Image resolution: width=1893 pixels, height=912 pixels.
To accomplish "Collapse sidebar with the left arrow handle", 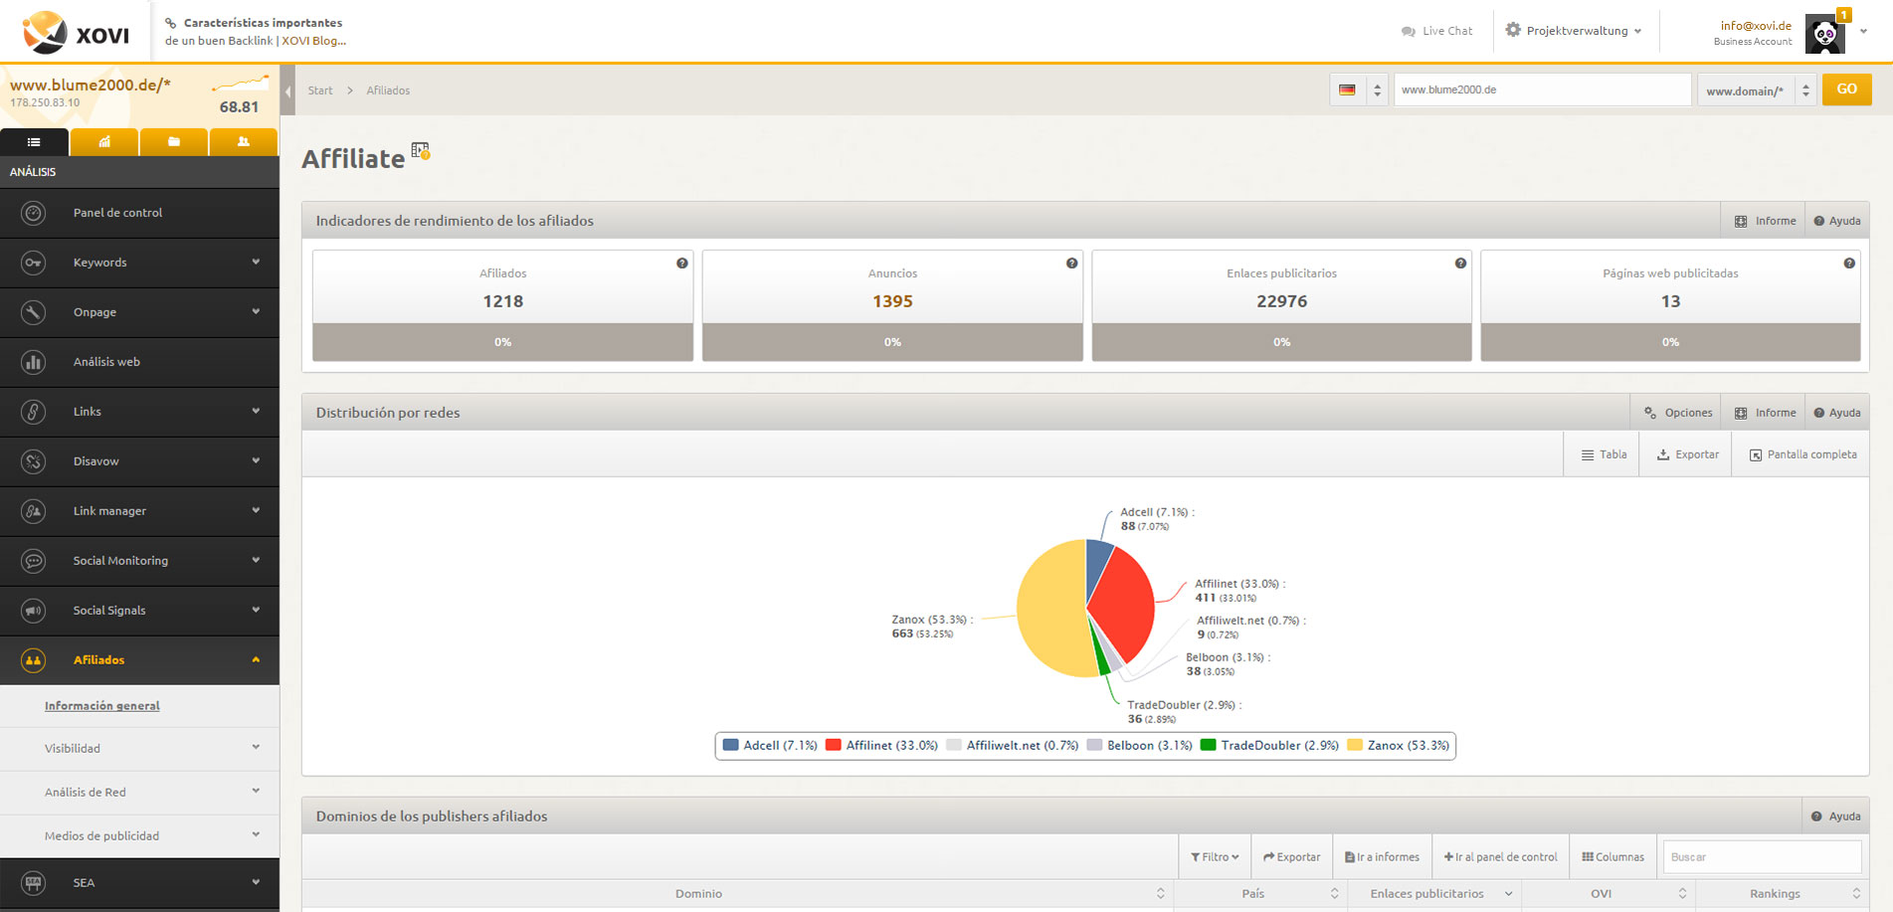I will point(288,91).
